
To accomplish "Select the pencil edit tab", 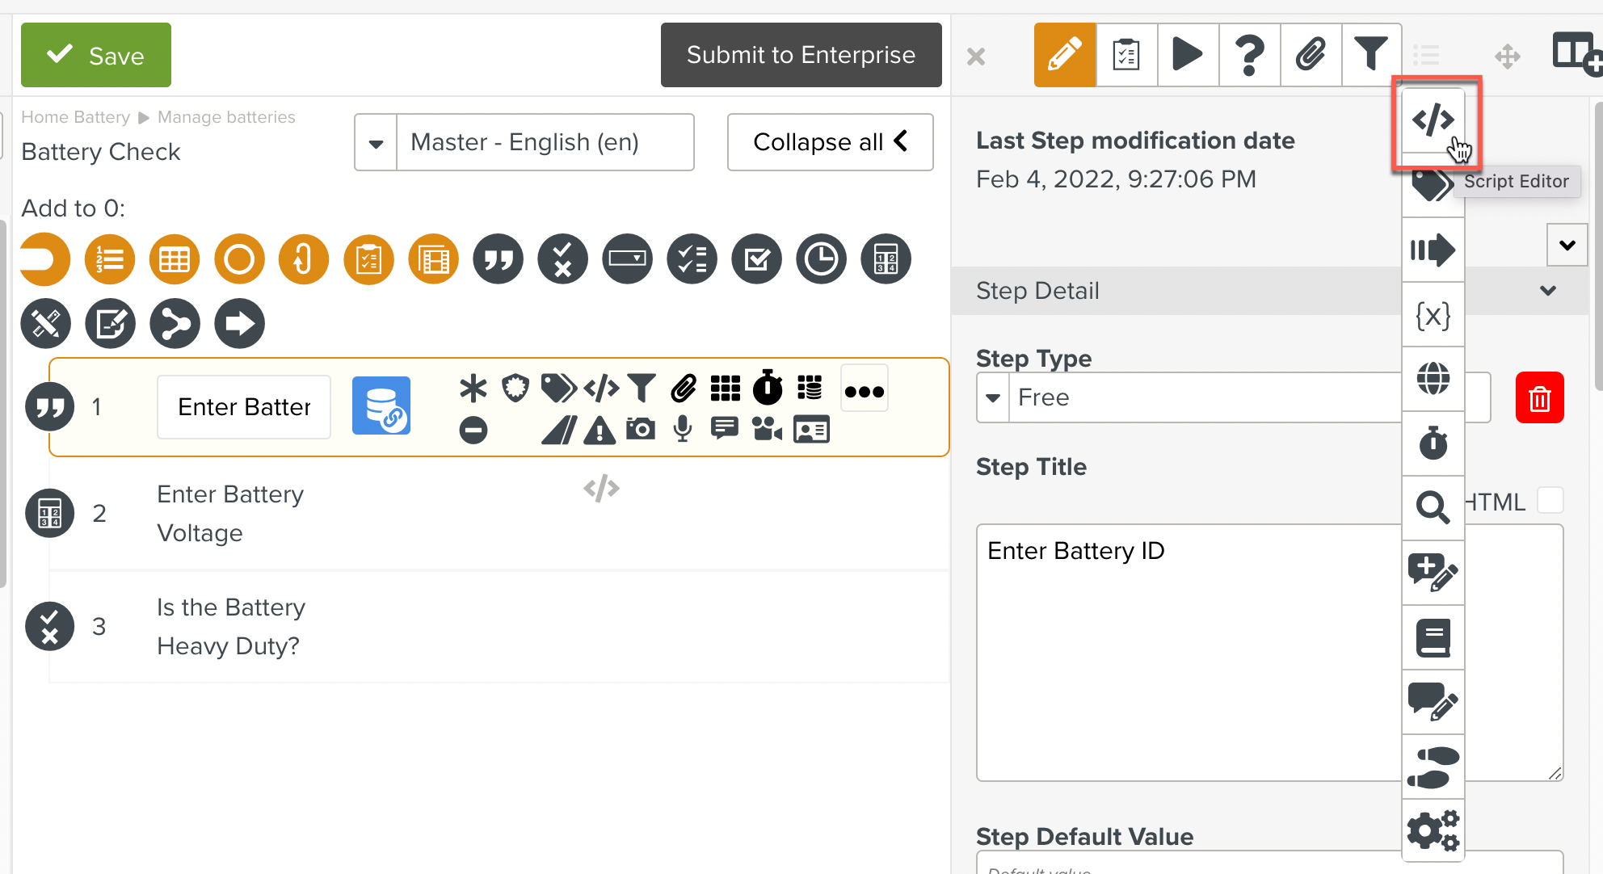I will click(1064, 55).
